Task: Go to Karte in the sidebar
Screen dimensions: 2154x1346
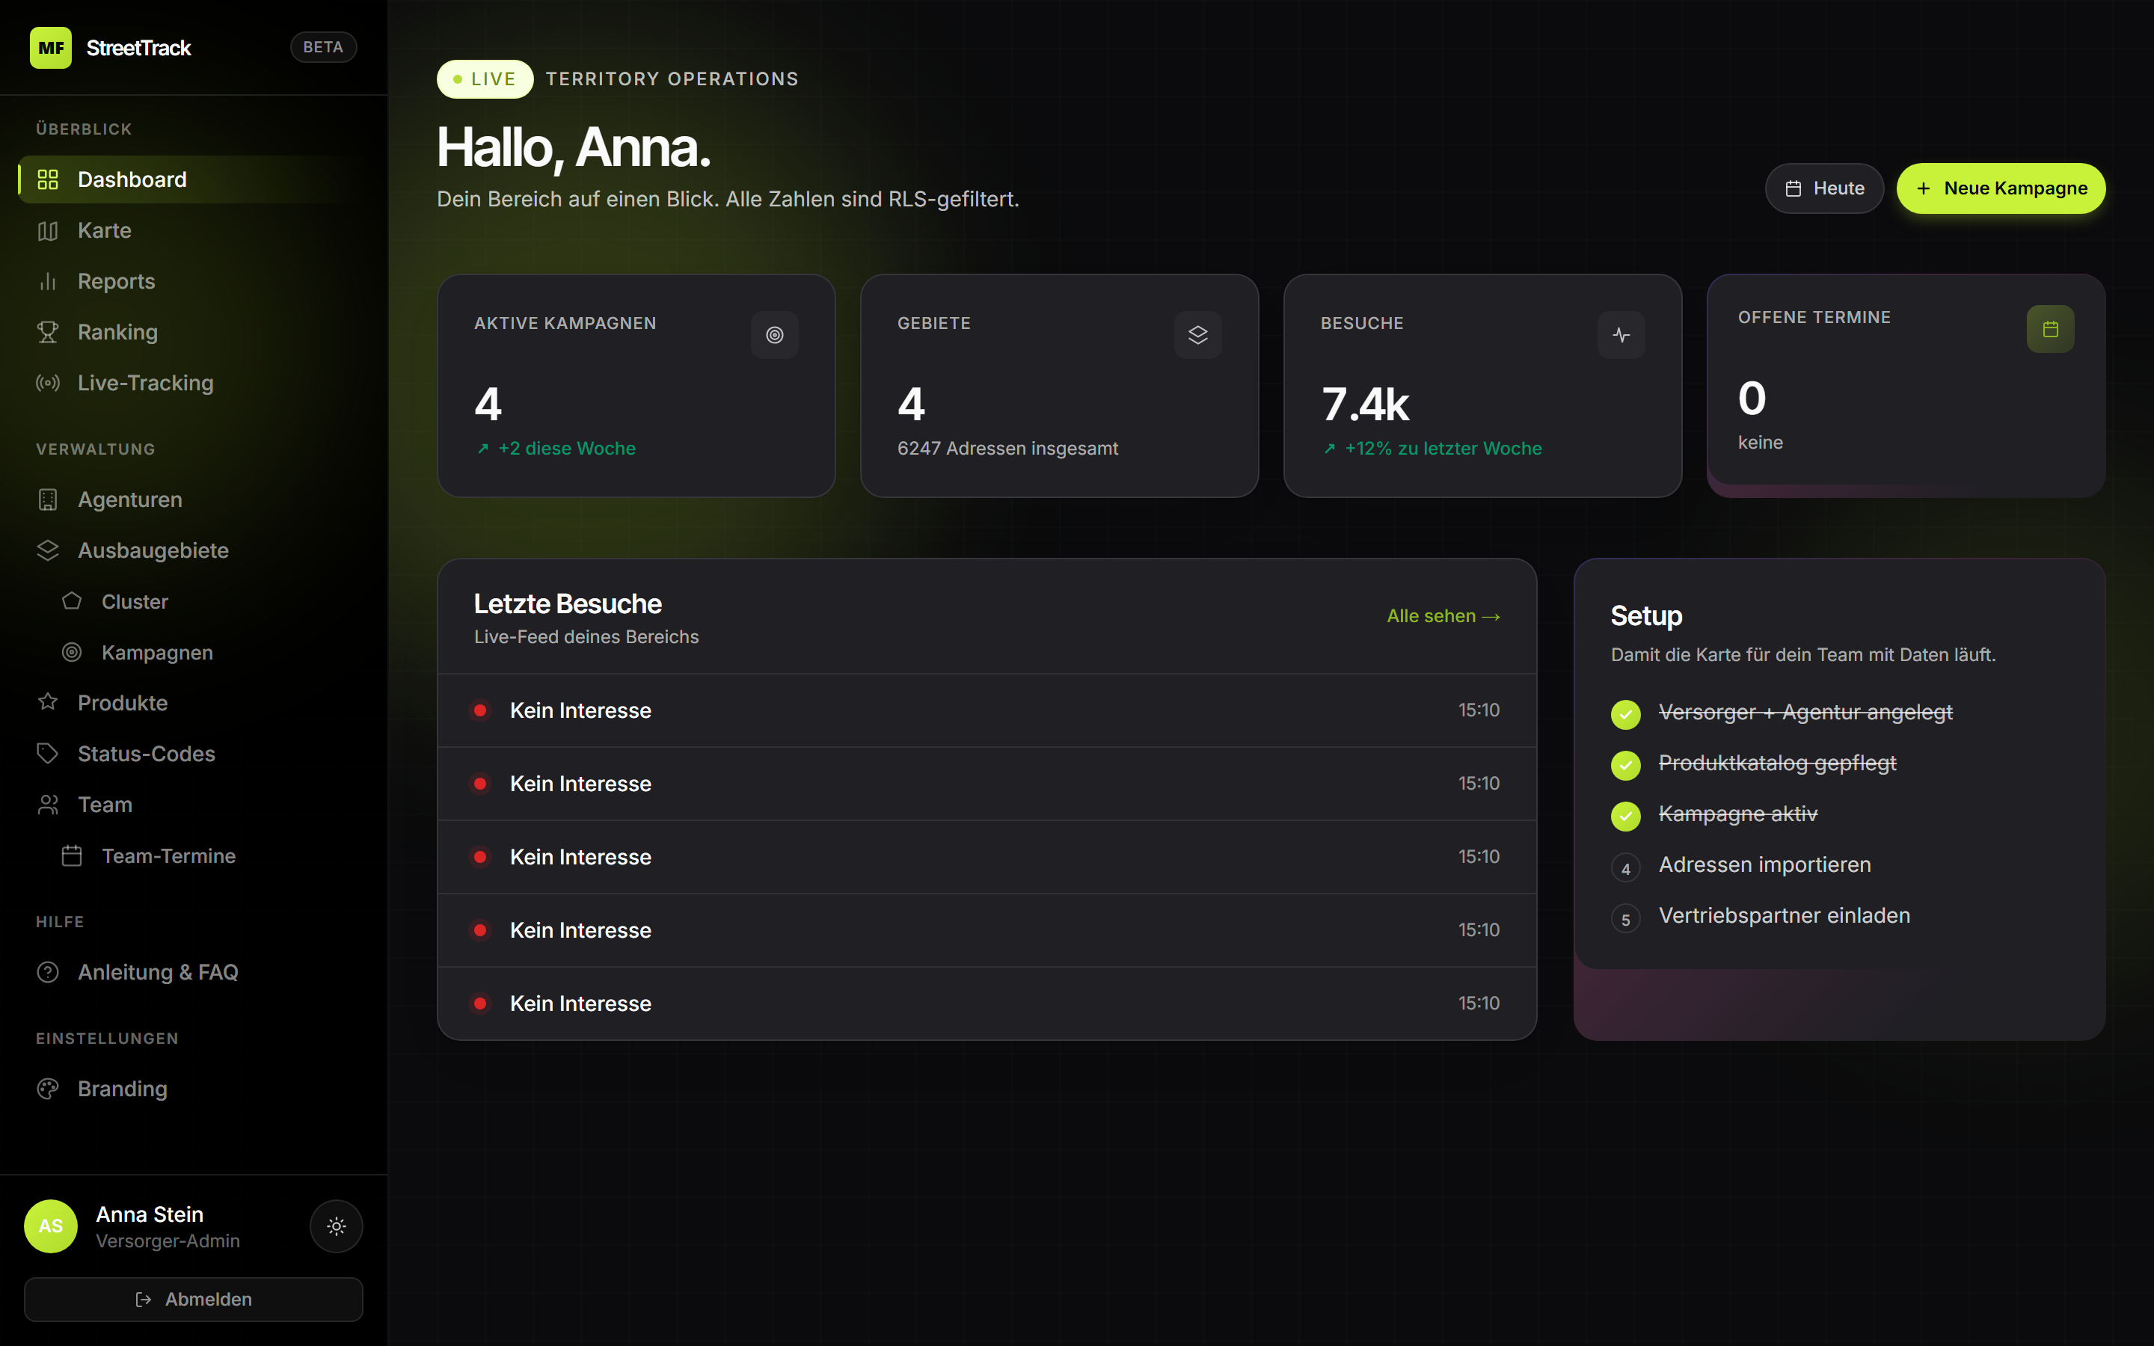Action: [104, 230]
